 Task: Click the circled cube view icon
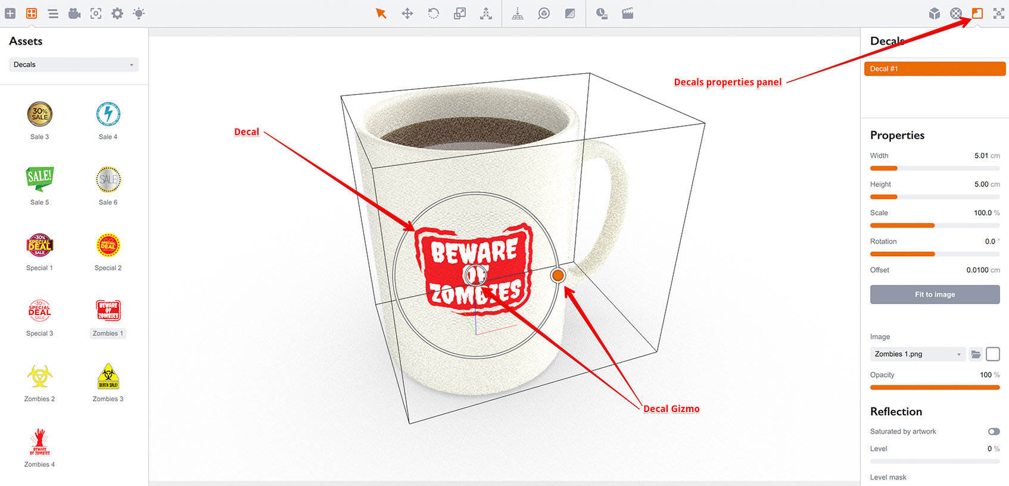(x=544, y=13)
